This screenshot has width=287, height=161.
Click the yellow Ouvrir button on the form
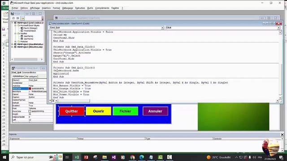[99, 111]
